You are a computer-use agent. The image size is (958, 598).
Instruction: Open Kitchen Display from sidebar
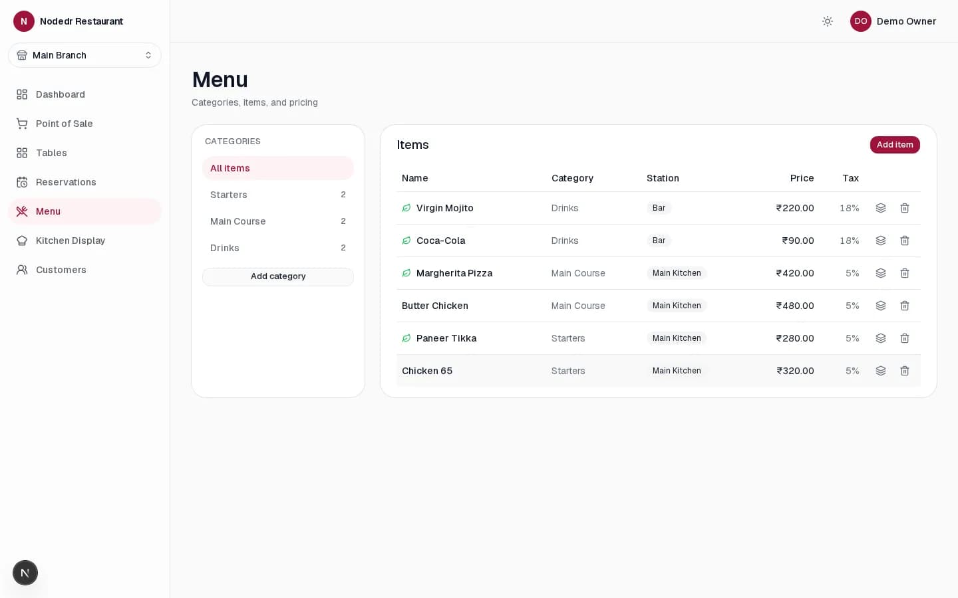tap(84, 241)
